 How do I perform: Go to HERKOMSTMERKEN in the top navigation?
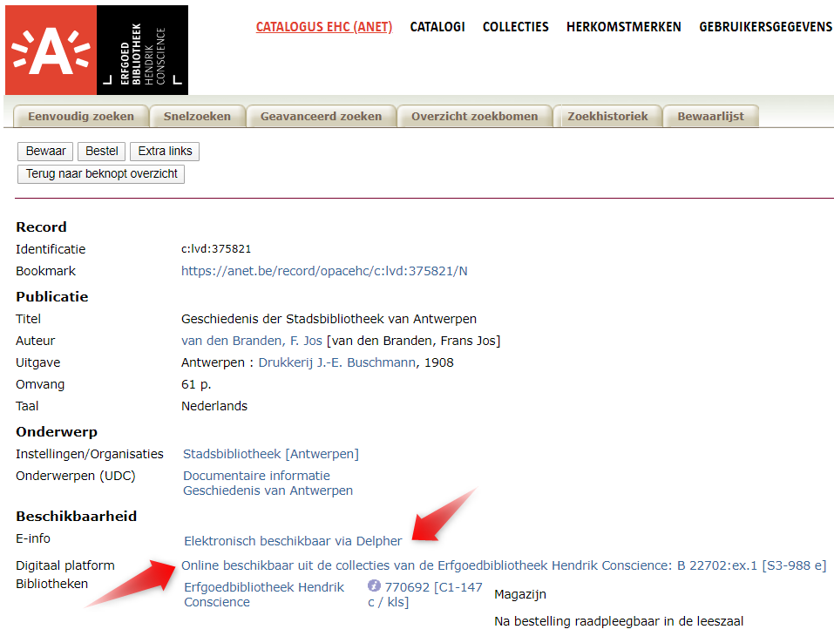click(623, 27)
